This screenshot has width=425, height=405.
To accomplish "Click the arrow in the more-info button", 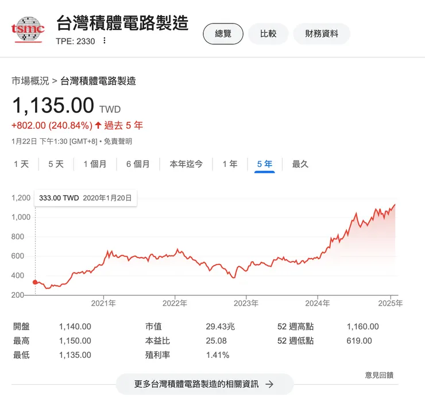I will (269, 384).
